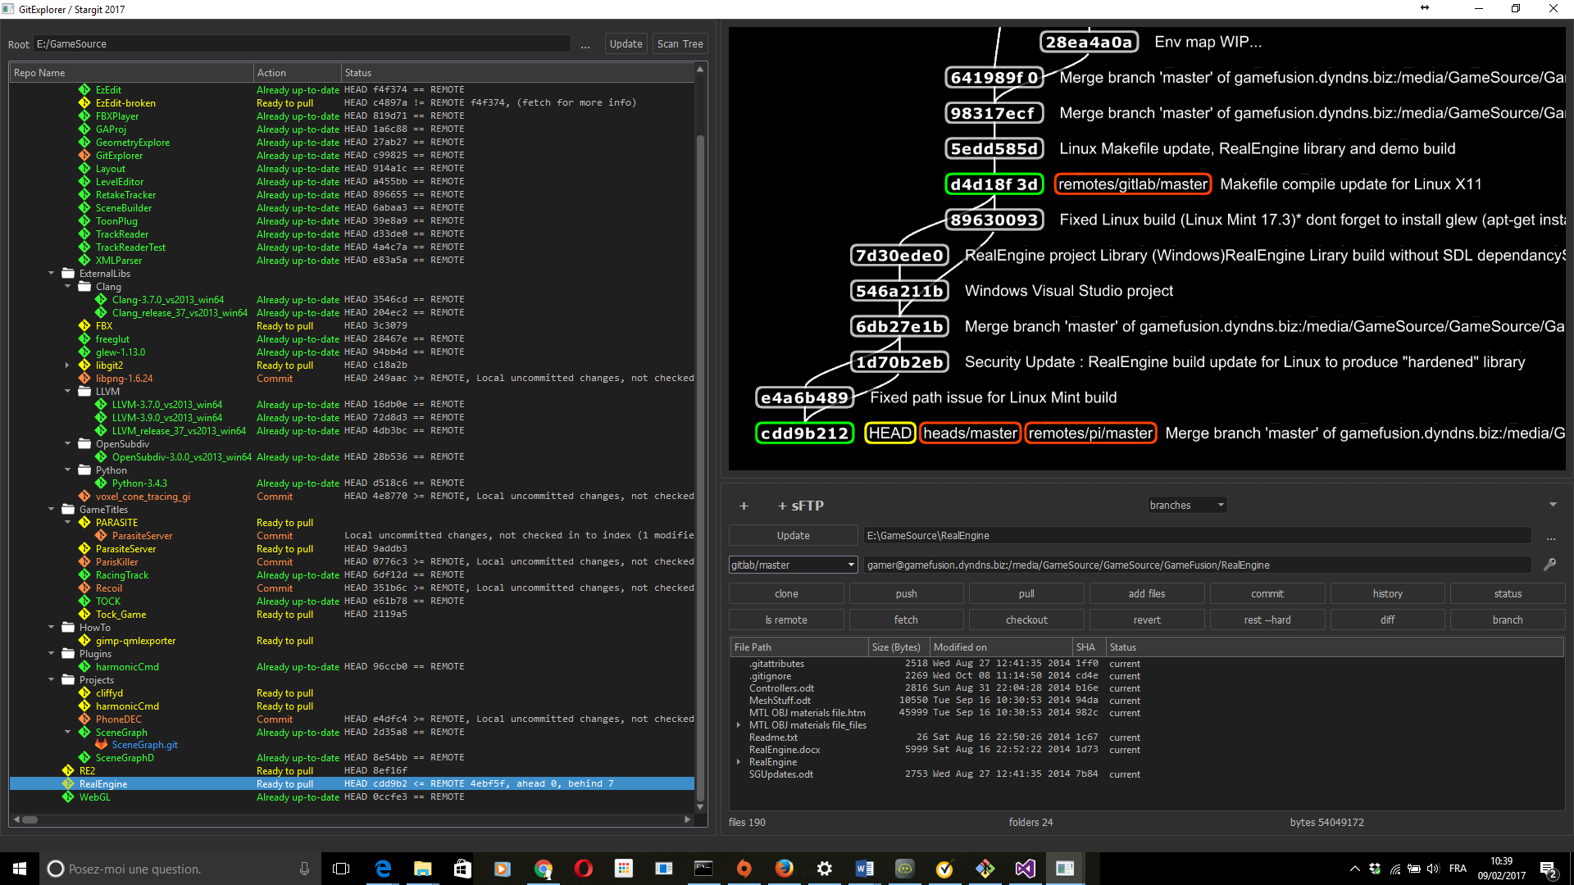Click the HEAD label in commit graph
The height and width of the screenshot is (885, 1574).
click(889, 433)
